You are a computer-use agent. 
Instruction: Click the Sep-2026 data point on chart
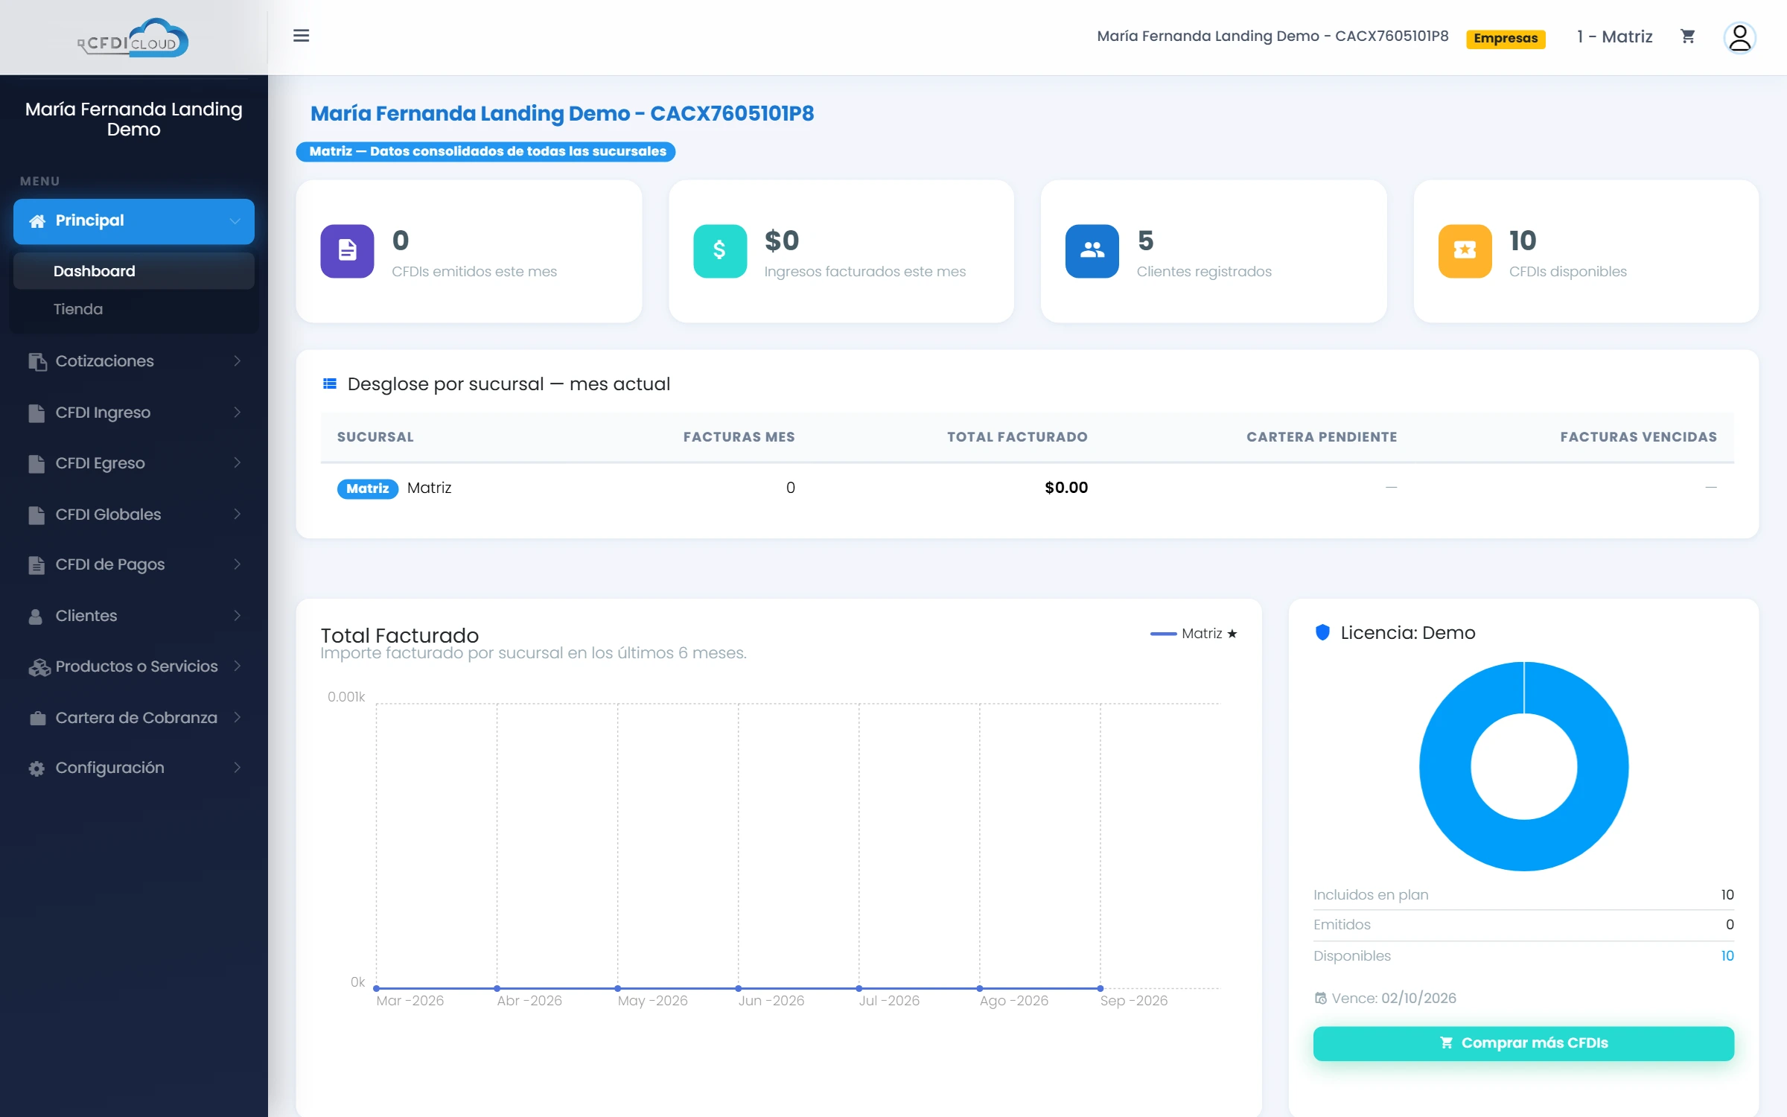click(1100, 988)
